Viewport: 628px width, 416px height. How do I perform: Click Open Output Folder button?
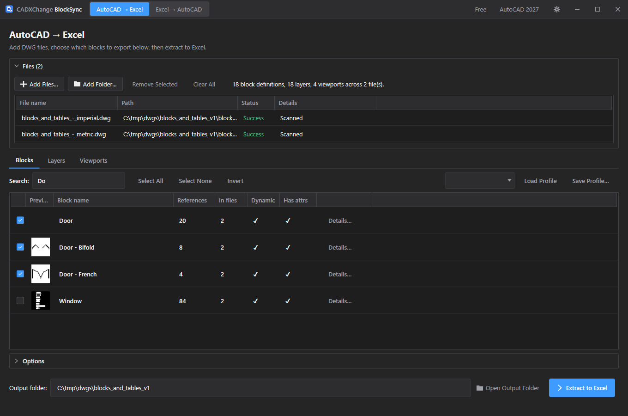tap(508, 388)
